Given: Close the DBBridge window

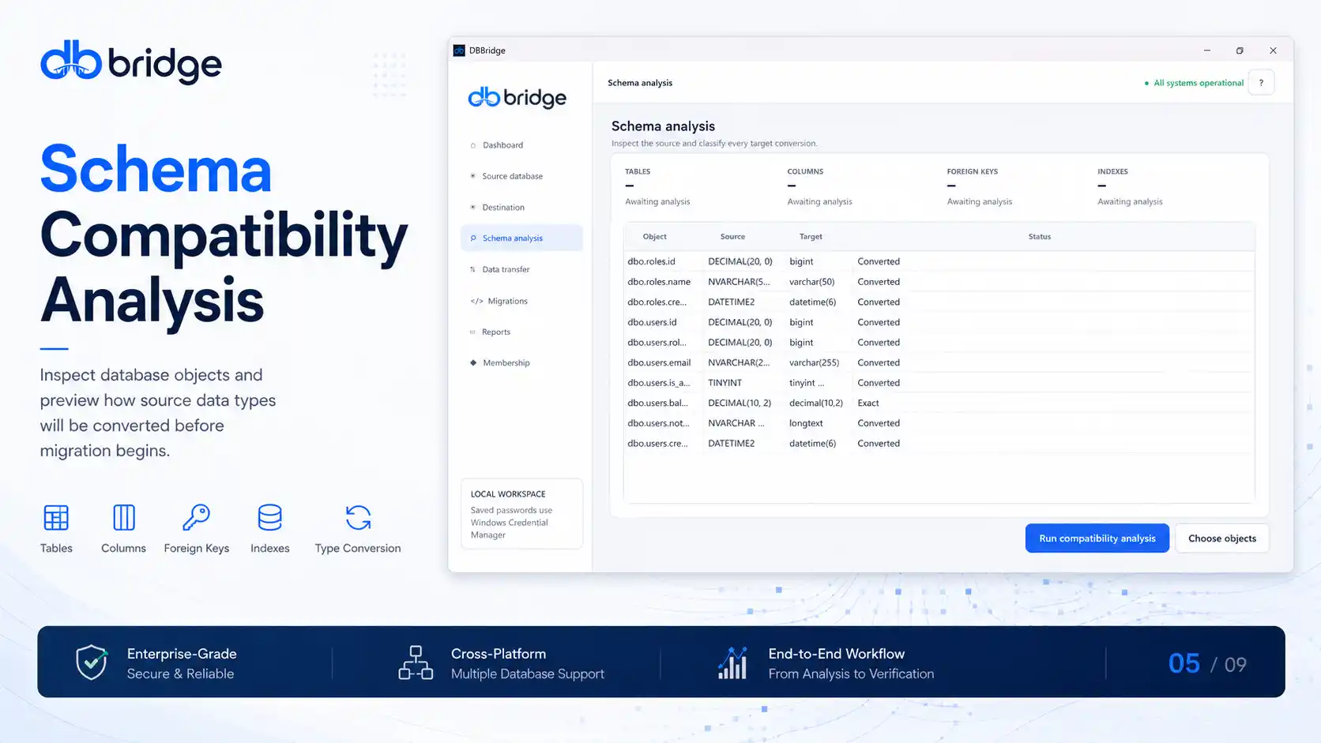Looking at the screenshot, I should (x=1273, y=51).
